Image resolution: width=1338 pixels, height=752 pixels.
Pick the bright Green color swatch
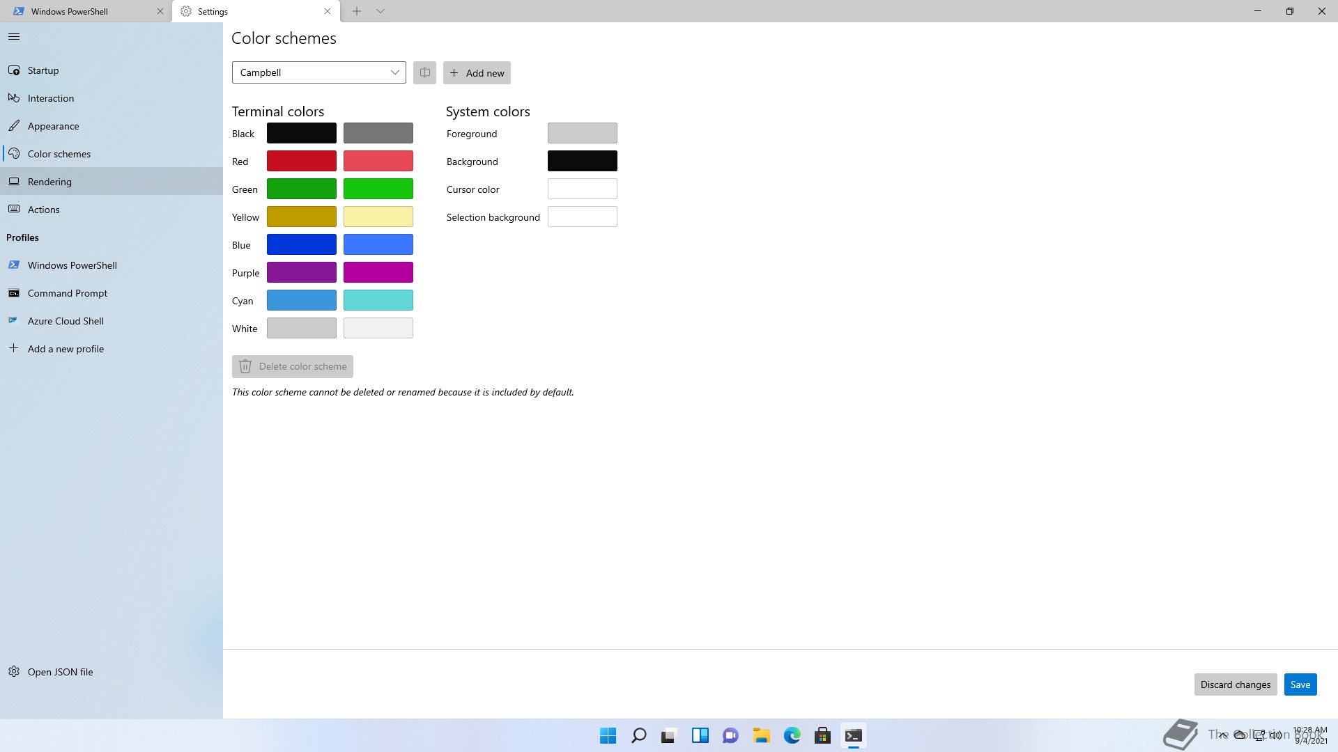click(x=378, y=189)
